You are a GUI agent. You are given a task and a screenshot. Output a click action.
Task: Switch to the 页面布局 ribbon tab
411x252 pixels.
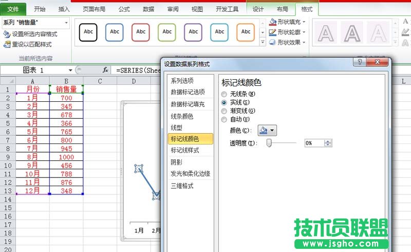pos(94,9)
